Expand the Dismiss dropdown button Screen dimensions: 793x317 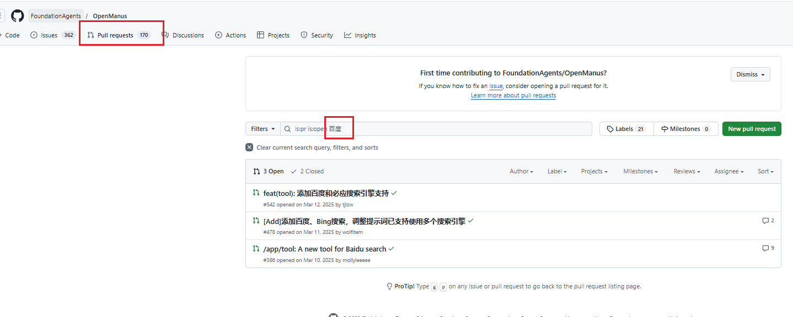click(751, 74)
